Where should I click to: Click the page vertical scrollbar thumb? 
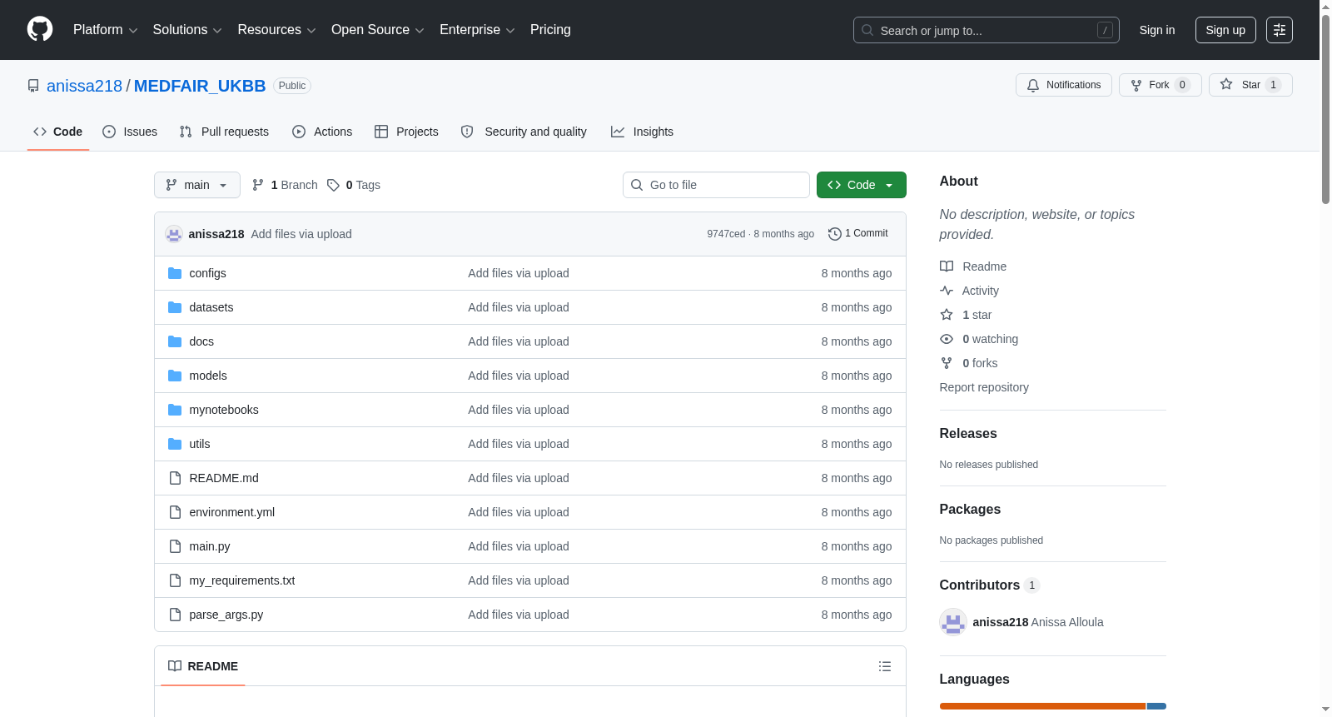tap(1325, 108)
